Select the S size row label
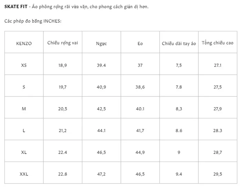 tap(24, 87)
